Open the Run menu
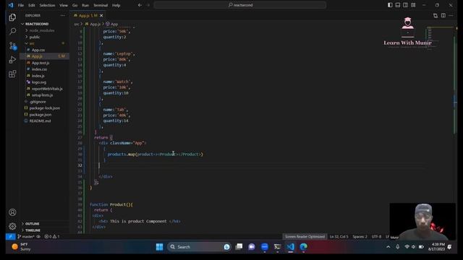The height and width of the screenshot is (260, 463). (x=85, y=5)
